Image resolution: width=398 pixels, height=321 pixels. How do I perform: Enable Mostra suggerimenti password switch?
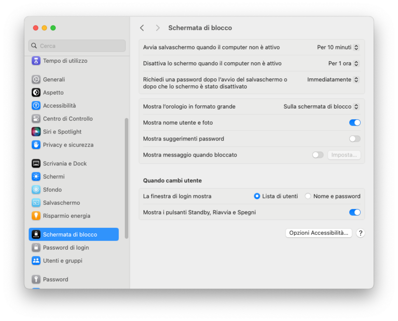pyautogui.click(x=355, y=139)
